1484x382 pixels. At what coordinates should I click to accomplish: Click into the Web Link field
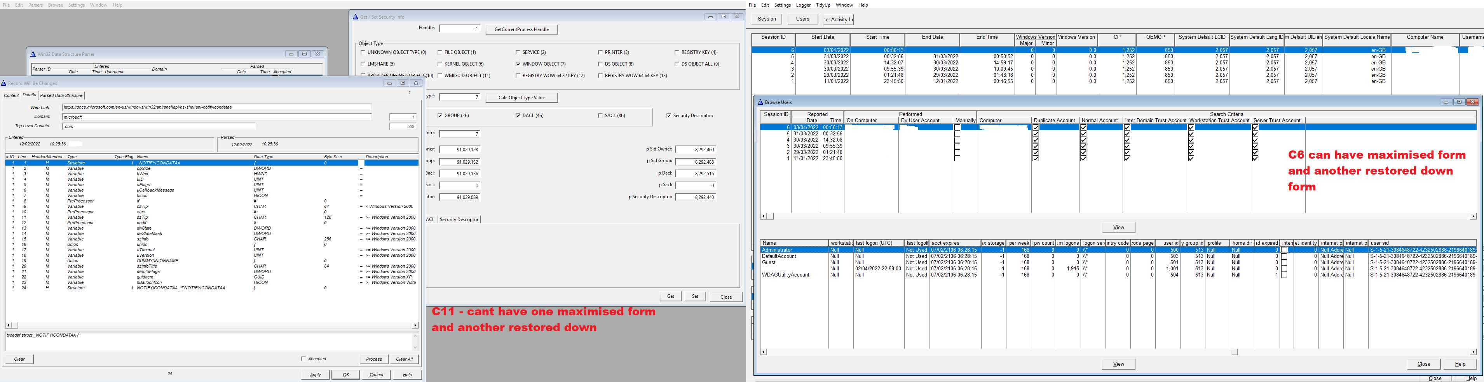[216, 107]
